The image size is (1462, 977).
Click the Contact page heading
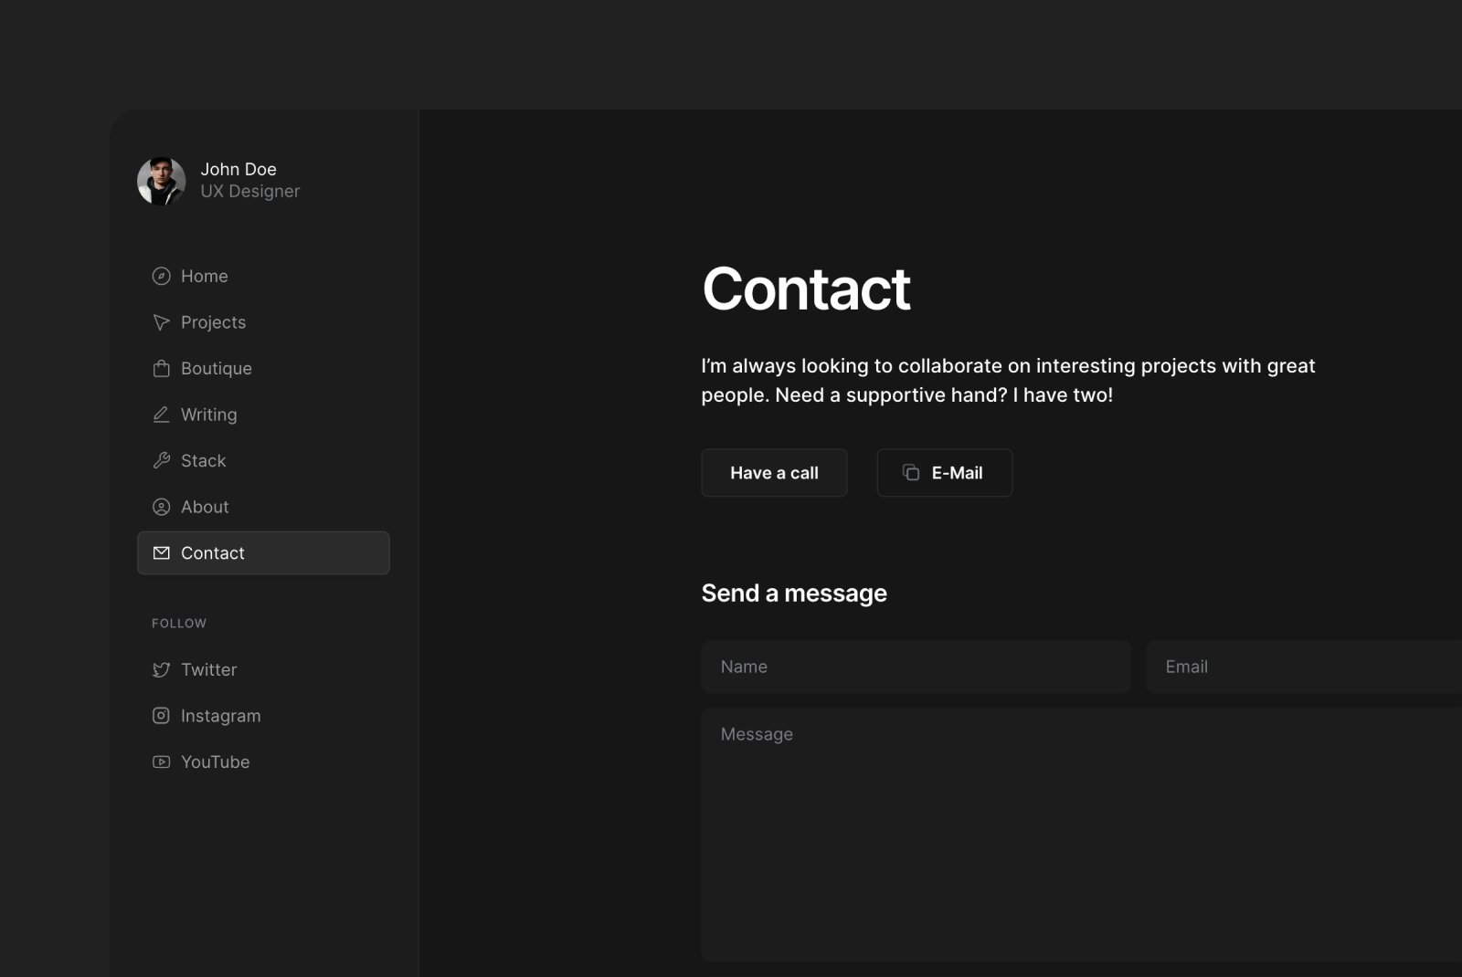click(x=806, y=289)
